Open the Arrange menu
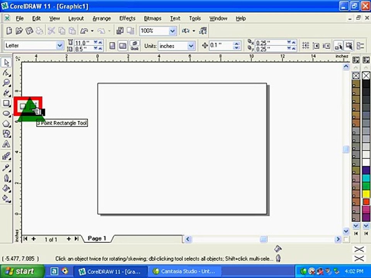Image resolution: width=371 pixels, height=278 pixels. (x=102, y=18)
